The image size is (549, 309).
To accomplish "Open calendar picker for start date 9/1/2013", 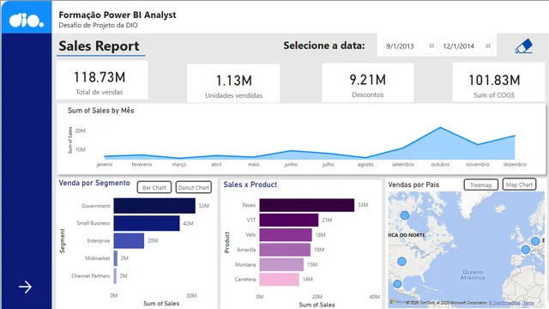I will 431,45.
